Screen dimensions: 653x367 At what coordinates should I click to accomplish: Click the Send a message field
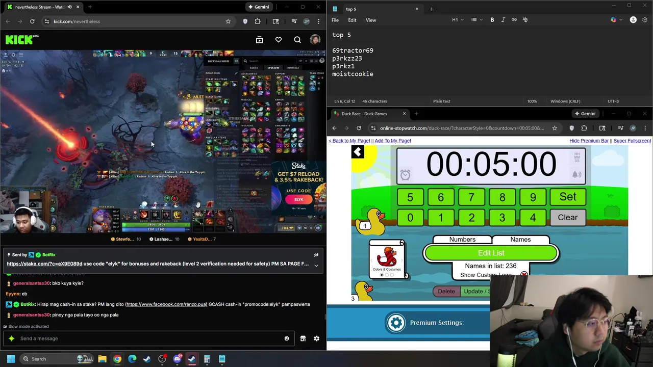(x=148, y=338)
